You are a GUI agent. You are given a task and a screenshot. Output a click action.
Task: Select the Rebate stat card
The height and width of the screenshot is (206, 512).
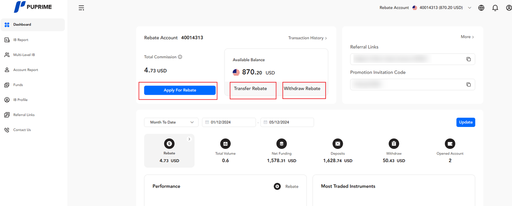click(x=169, y=151)
